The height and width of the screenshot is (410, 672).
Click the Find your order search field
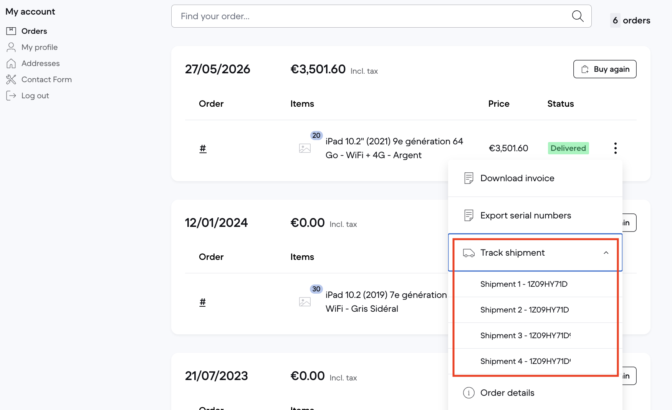point(381,16)
